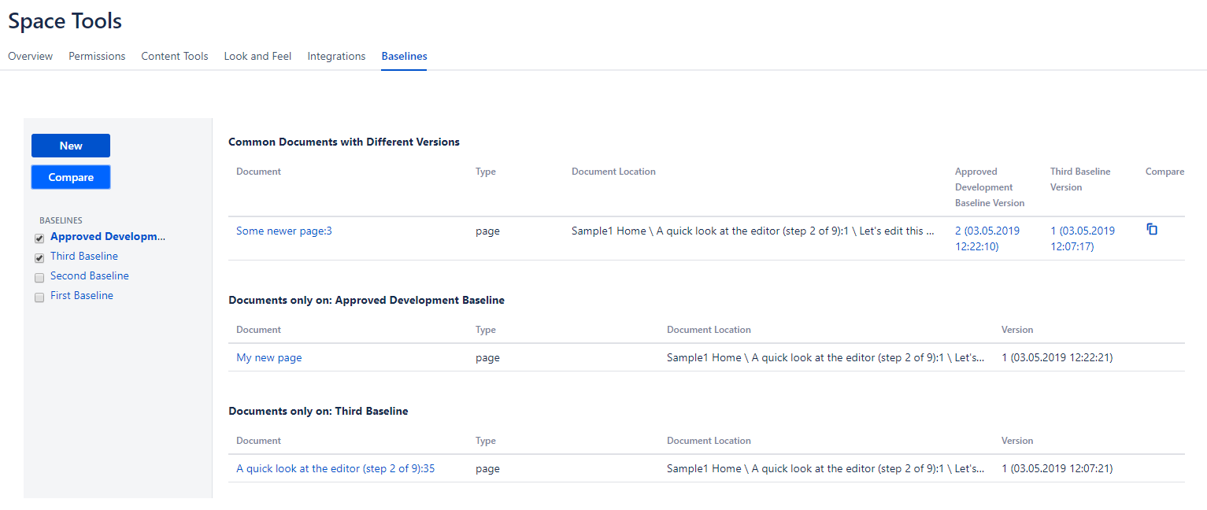Open the Overview tab
The image size is (1207, 510).
coord(31,56)
